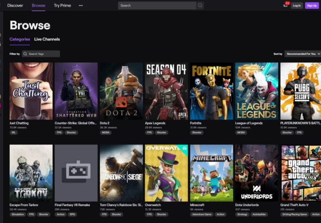Open the Counter-Strike Shattered Web cover art
321x223 pixels.
[x=76, y=91]
